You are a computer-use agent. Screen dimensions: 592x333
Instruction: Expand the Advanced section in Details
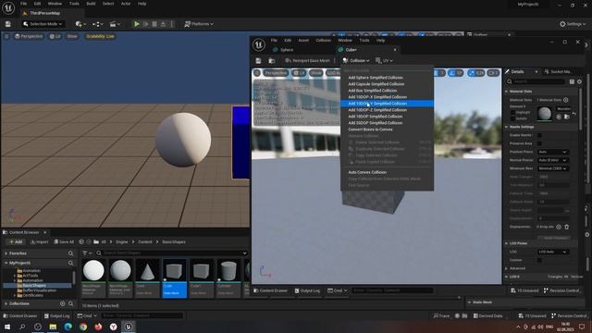(x=507, y=268)
